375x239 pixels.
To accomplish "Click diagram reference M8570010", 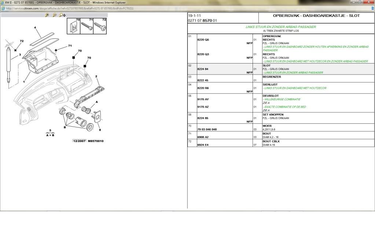I will (x=96, y=141).
